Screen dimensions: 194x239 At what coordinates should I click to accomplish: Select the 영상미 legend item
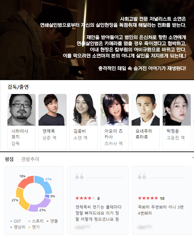[x=18, y=227]
